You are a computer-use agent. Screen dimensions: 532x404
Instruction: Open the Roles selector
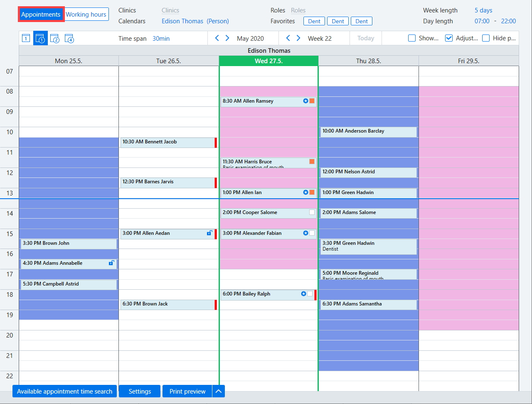tap(298, 10)
